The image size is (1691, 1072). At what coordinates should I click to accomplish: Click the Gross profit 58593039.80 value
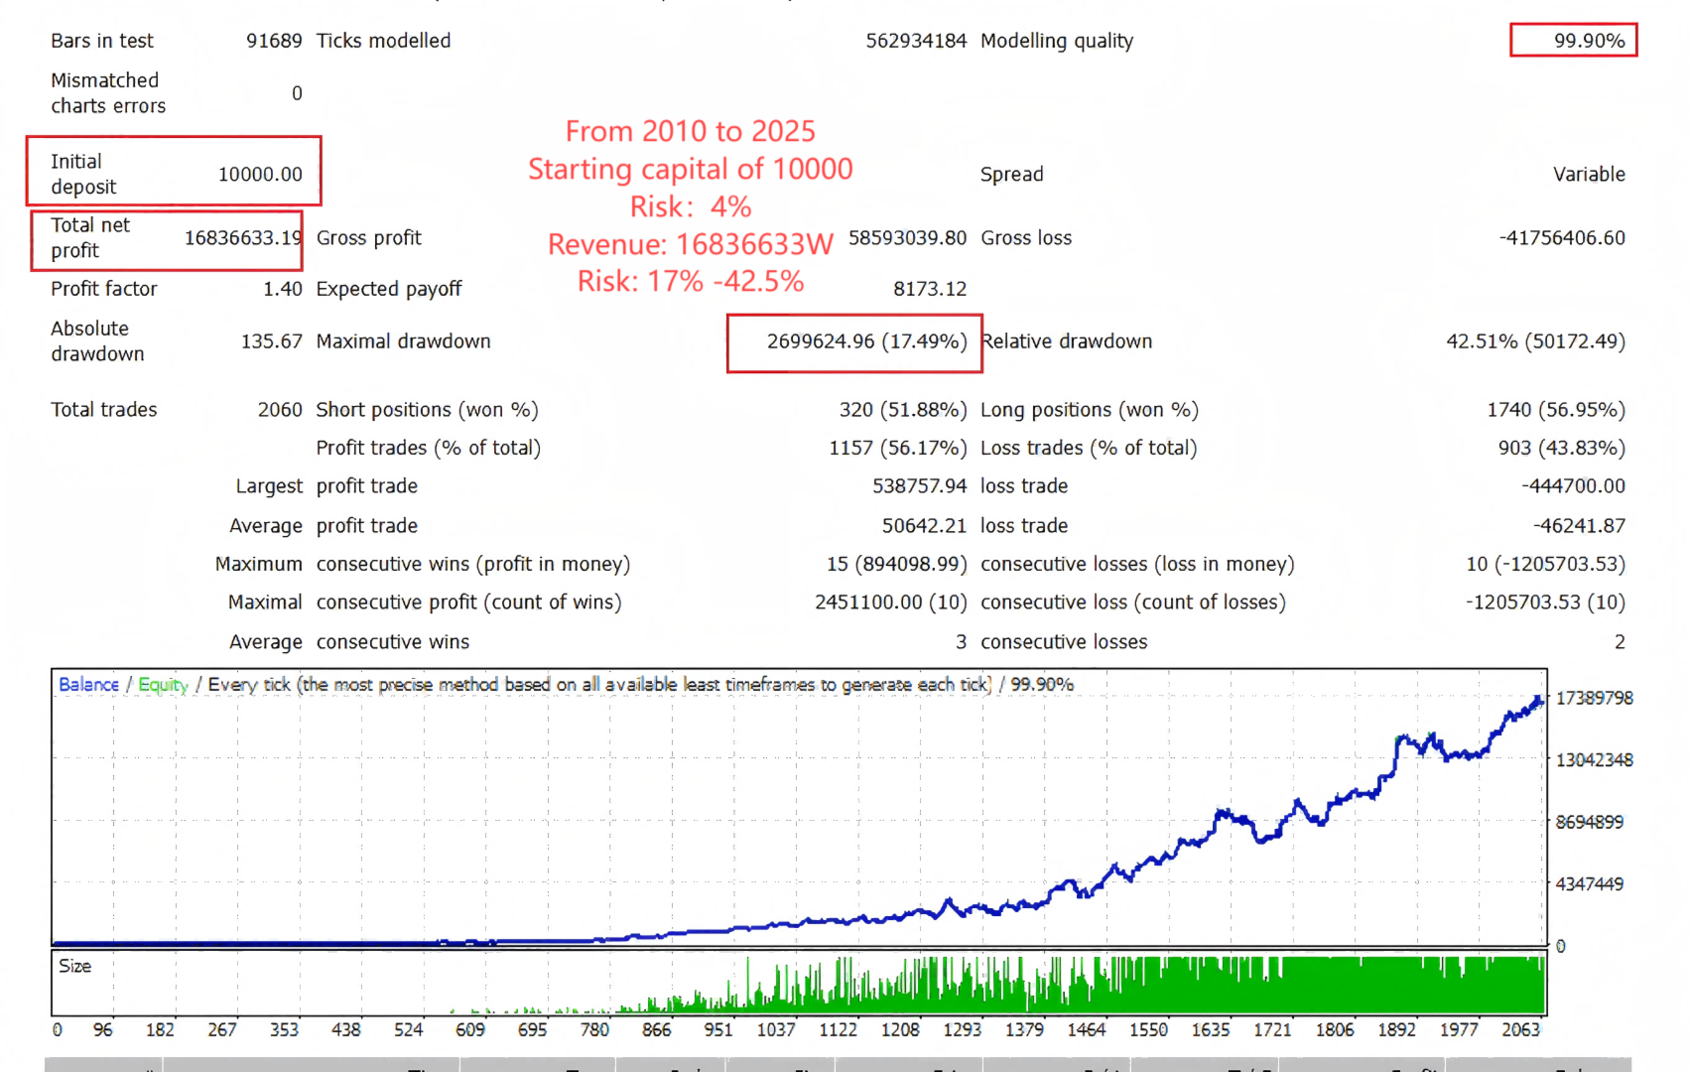(906, 238)
